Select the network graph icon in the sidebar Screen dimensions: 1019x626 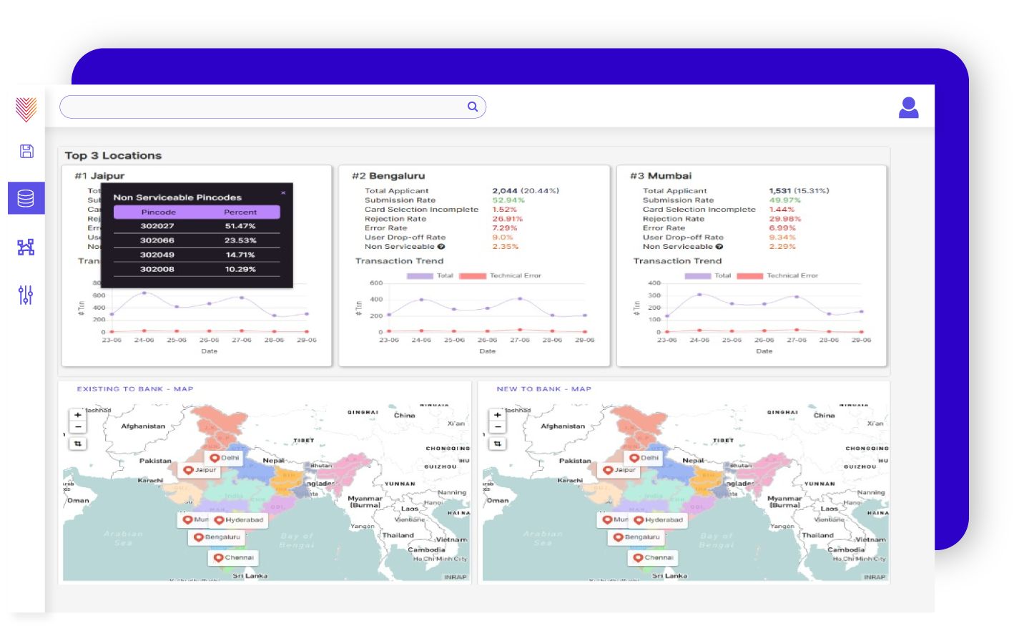click(x=26, y=246)
